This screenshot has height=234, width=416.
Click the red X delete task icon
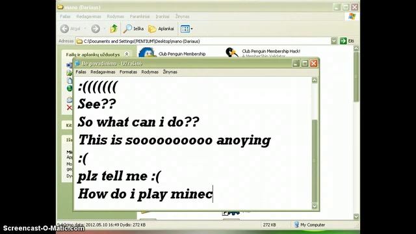[70, 107]
